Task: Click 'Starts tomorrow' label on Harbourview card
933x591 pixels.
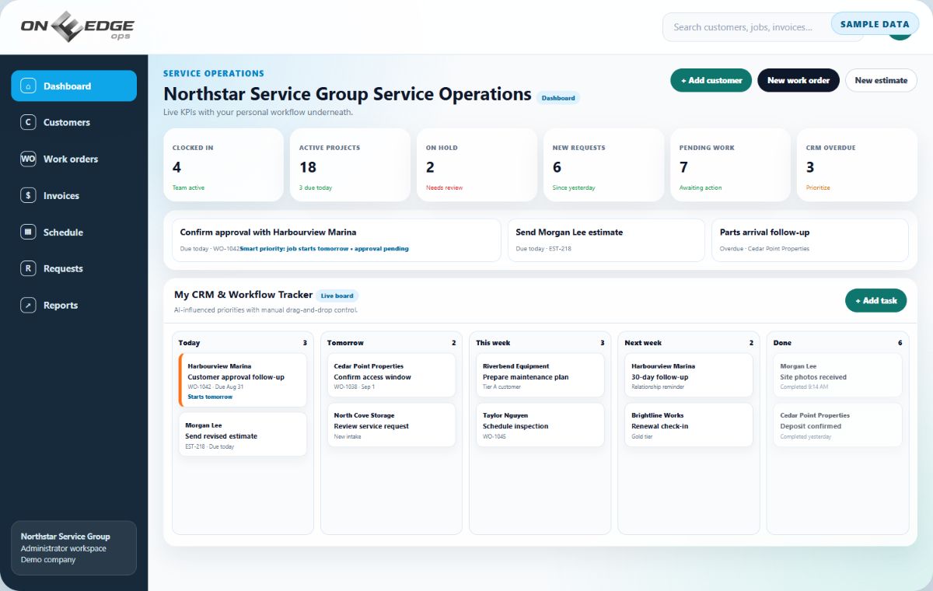Action: point(210,397)
